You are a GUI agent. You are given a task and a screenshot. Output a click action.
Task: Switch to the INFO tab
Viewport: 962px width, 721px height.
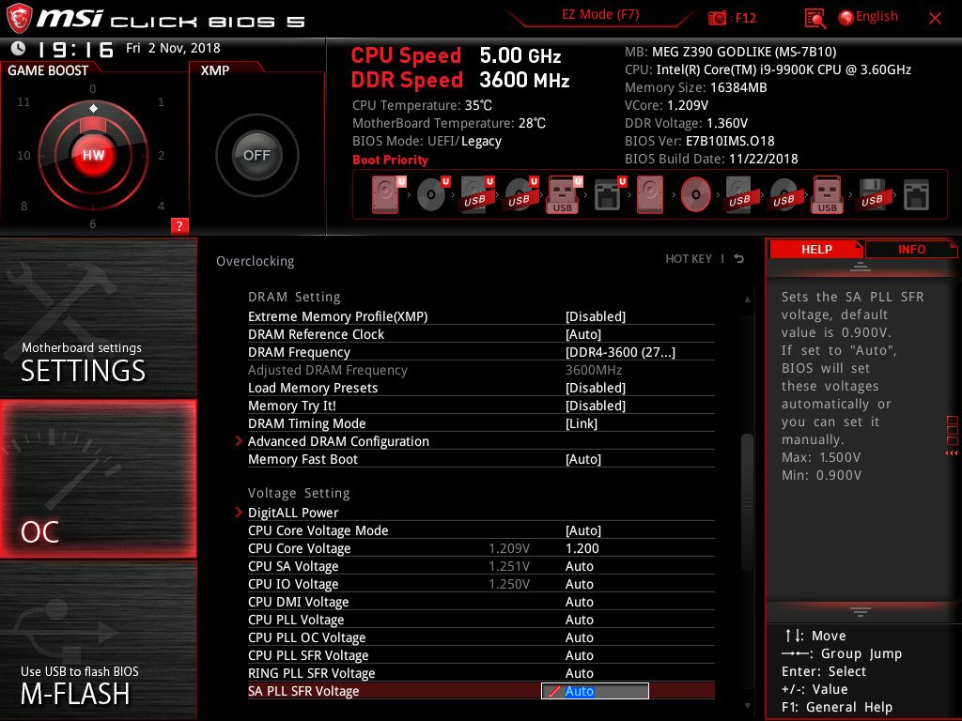[911, 249]
